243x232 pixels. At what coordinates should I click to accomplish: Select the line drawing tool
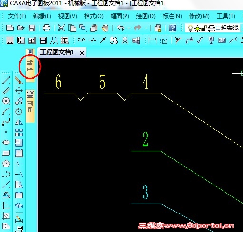click(x=6, y=80)
